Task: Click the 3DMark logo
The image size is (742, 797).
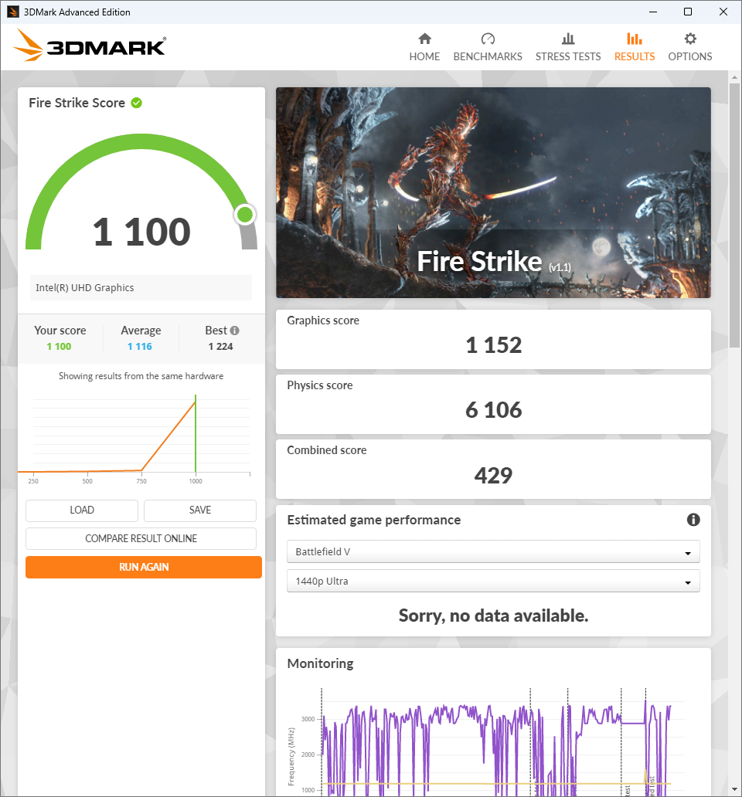Action: click(x=90, y=46)
